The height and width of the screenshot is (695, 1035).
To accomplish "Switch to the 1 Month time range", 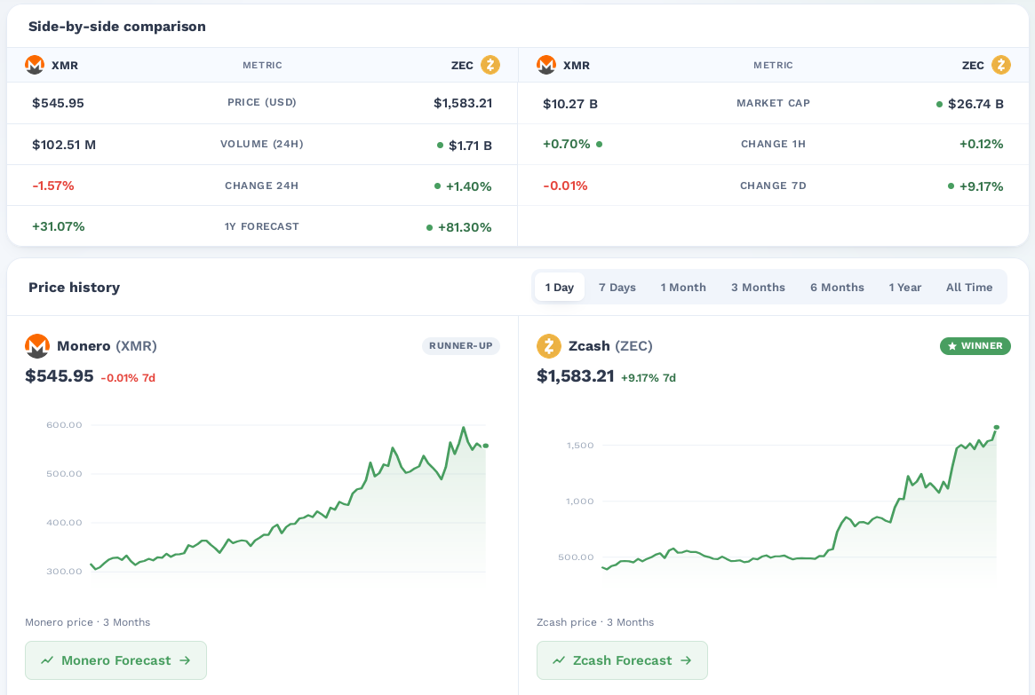I will (x=683, y=287).
